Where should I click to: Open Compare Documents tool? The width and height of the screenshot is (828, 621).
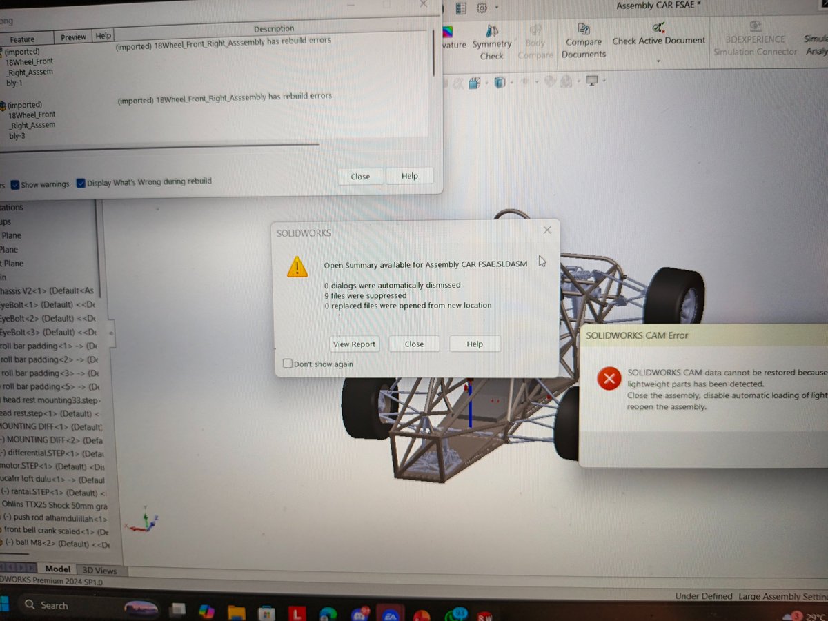[584, 41]
